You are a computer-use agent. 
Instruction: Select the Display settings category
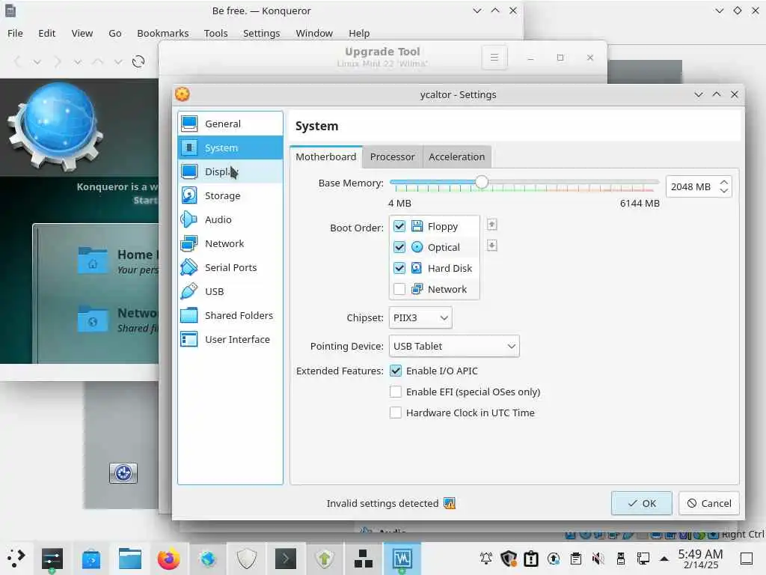point(230,171)
